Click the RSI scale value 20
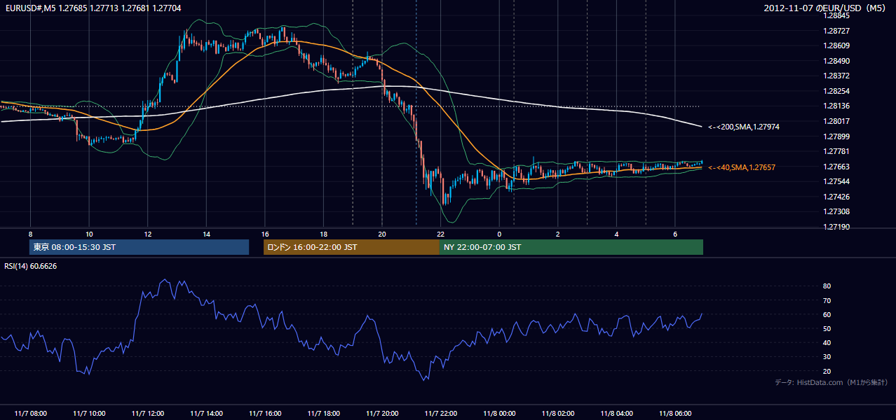896x420 pixels. click(827, 371)
